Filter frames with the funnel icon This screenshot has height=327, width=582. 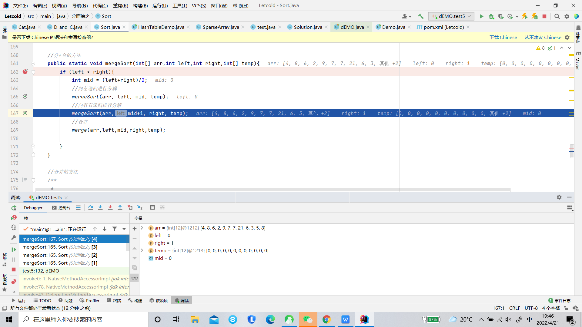click(x=115, y=229)
